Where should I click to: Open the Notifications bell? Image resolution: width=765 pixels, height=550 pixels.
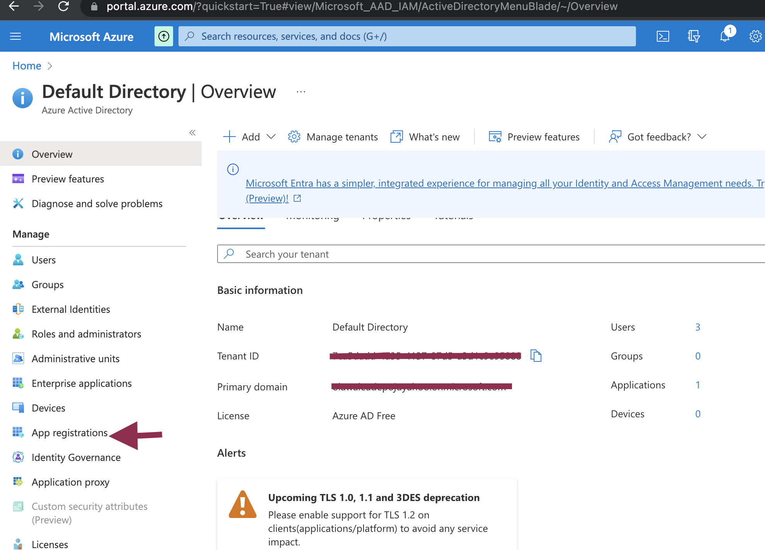pos(725,36)
